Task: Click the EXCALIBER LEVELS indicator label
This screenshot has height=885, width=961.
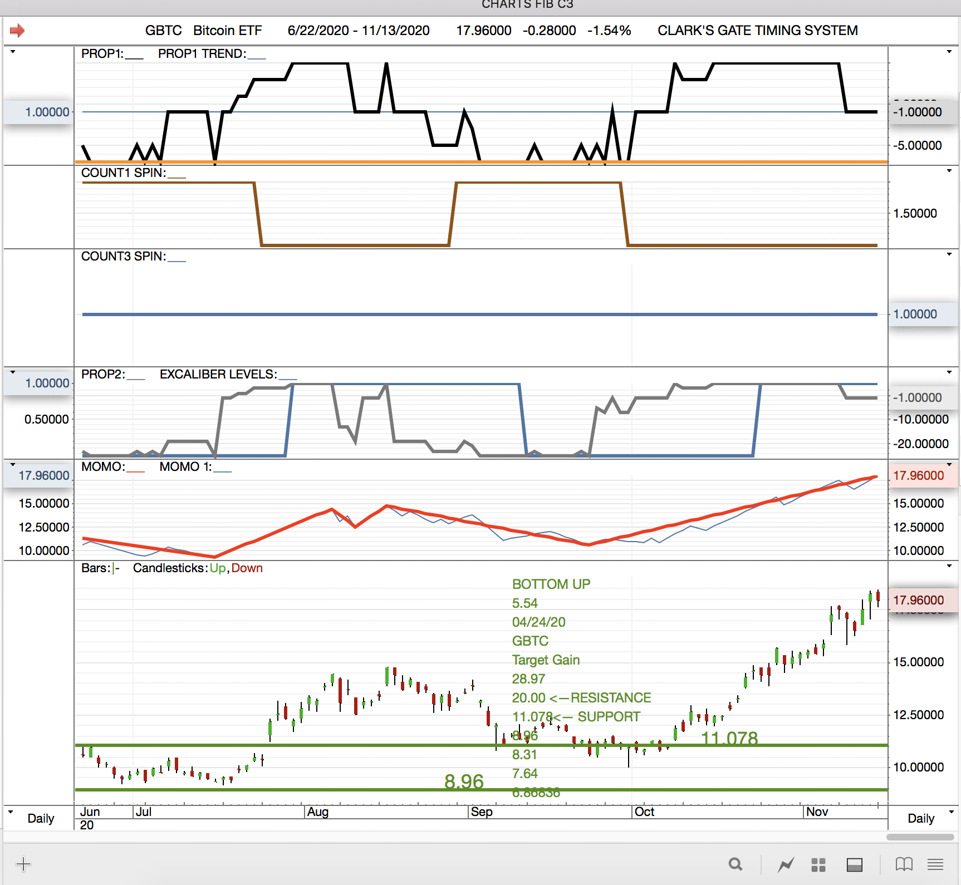Action: 218,375
